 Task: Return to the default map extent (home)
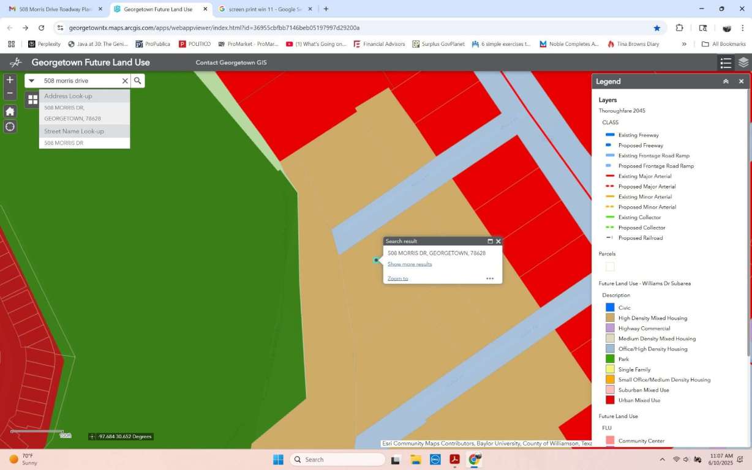10,111
